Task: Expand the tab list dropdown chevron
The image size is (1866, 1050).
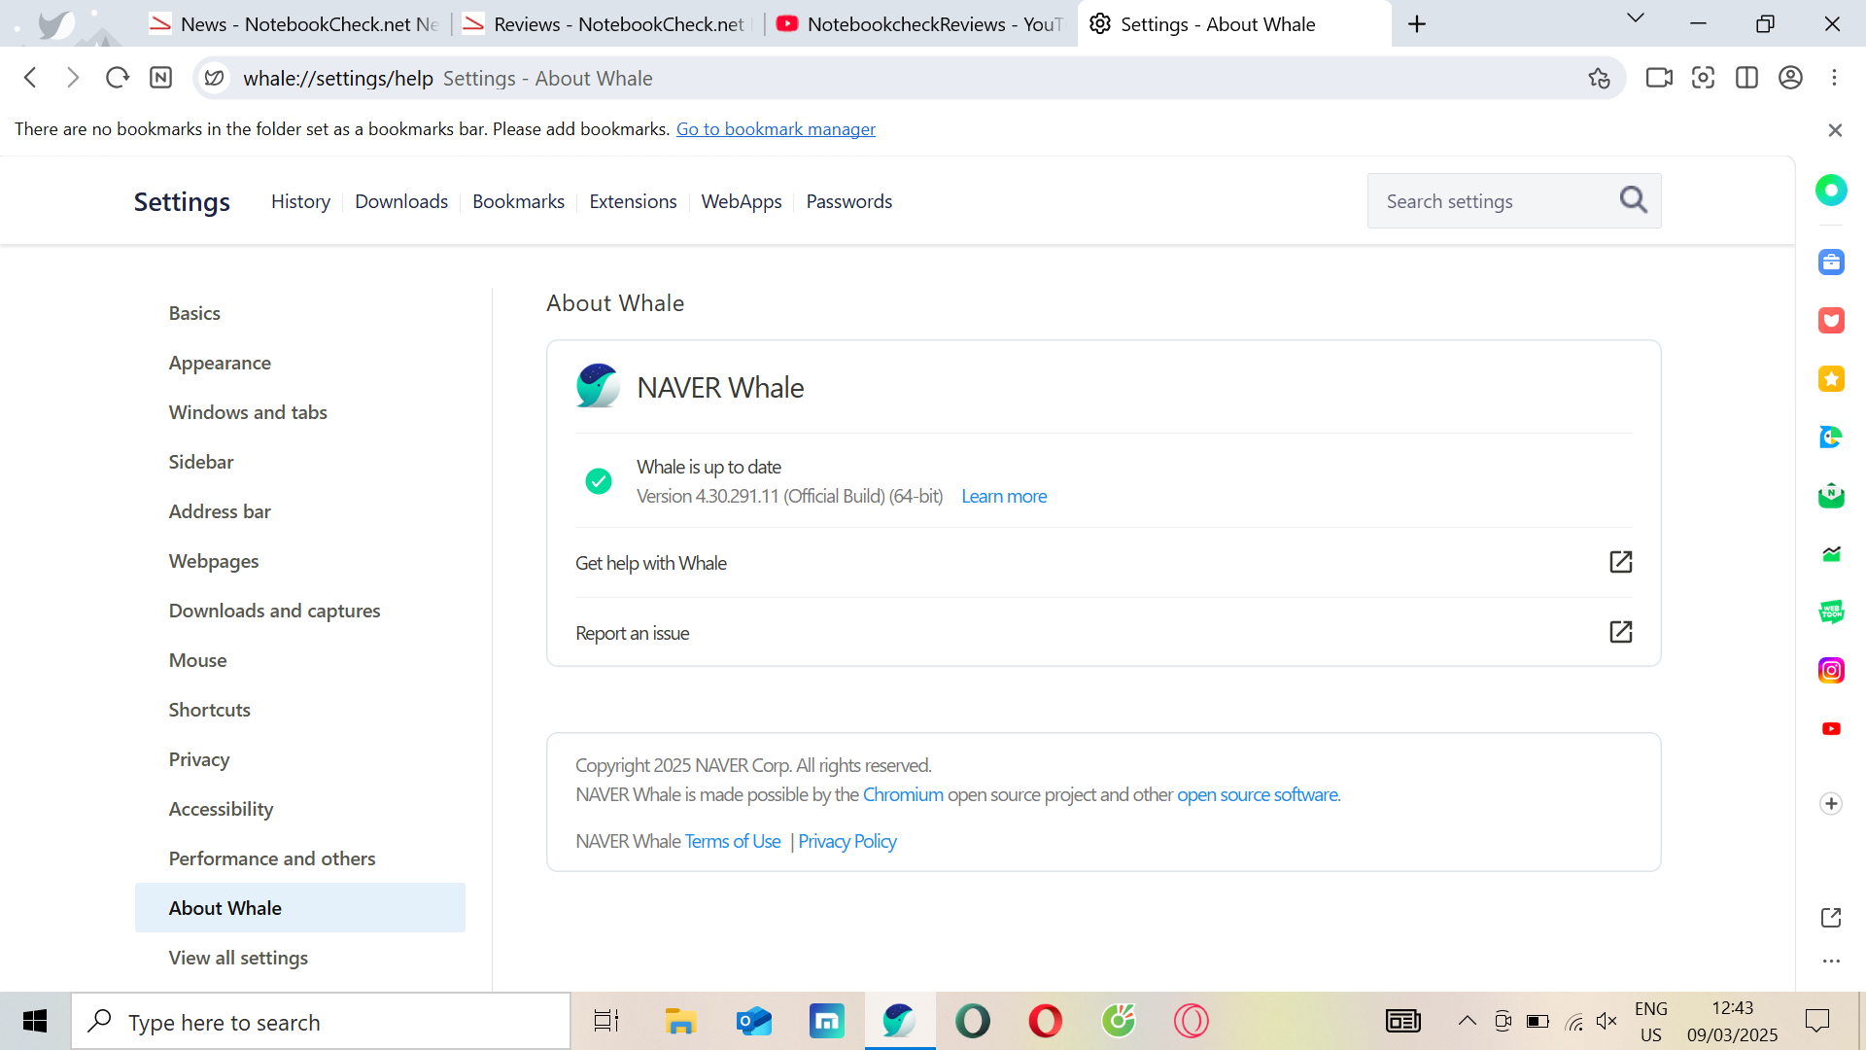Action: click(x=1636, y=19)
